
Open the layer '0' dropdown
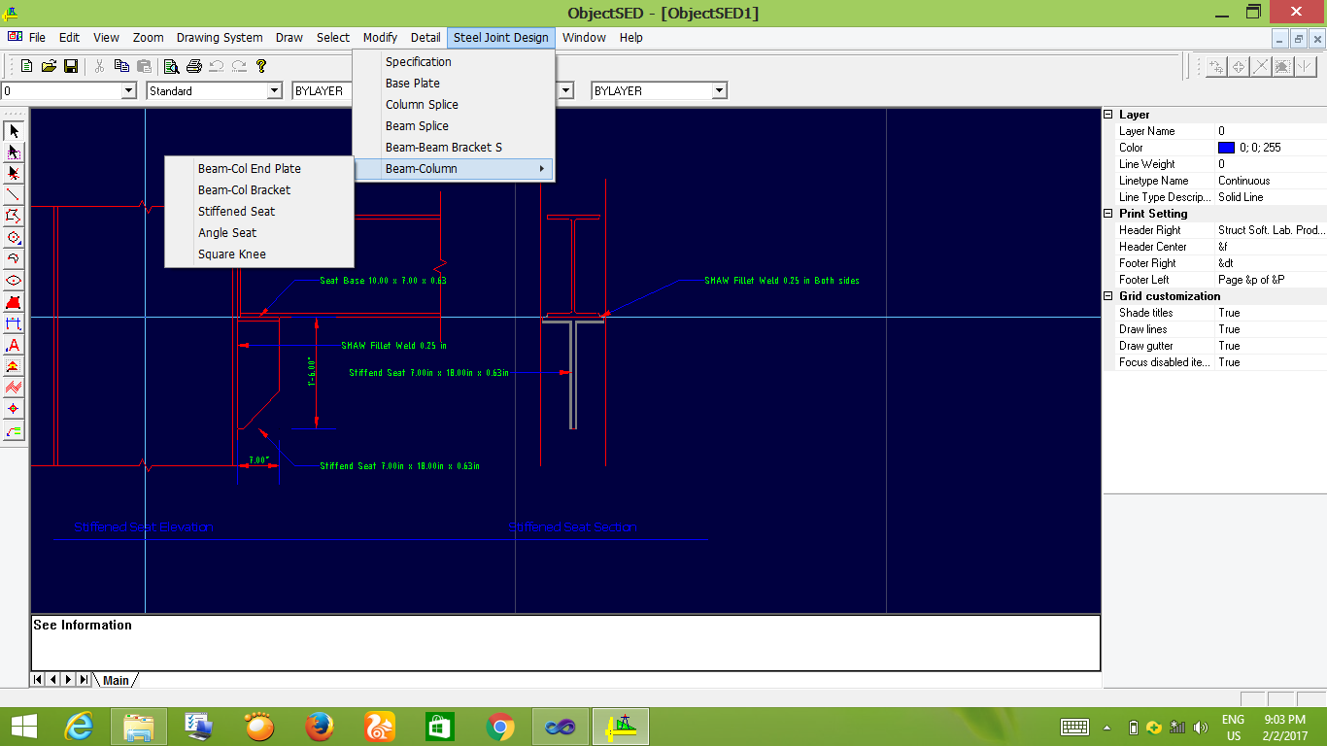128,90
